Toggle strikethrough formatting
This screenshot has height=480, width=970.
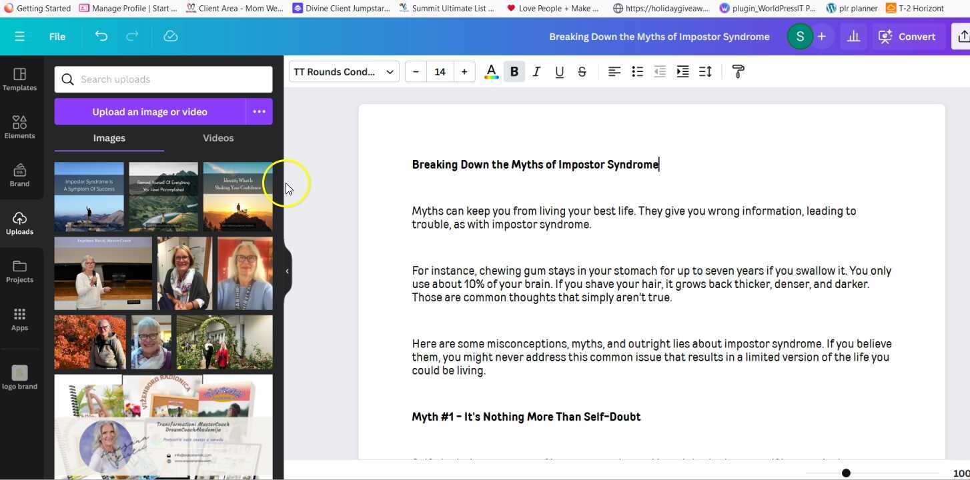[x=582, y=72]
